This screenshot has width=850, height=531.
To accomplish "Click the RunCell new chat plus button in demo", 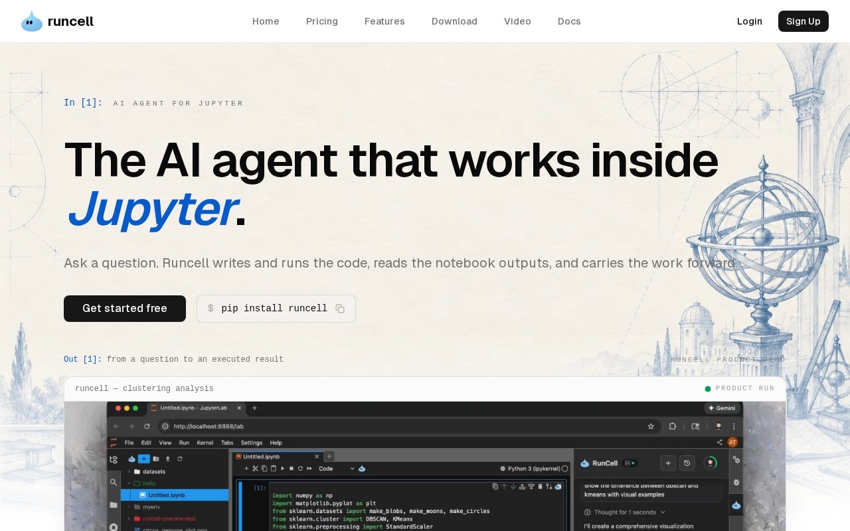I will coord(668,463).
